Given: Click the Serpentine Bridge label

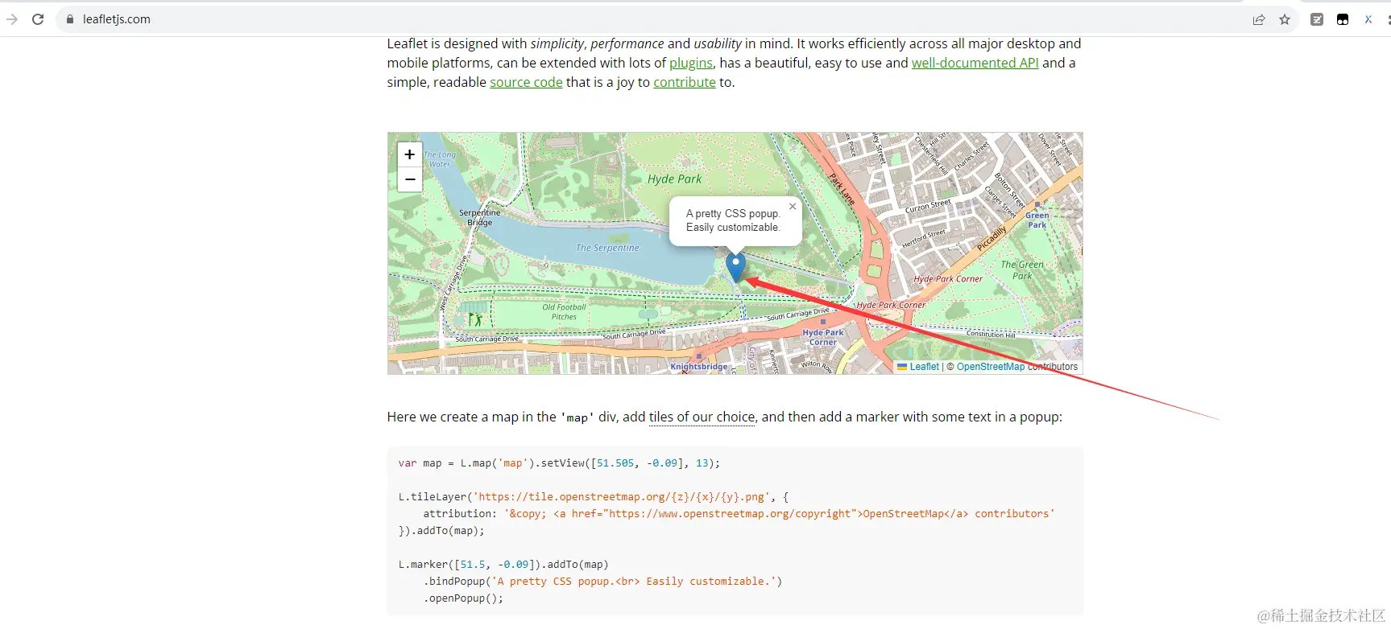Looking at the screenshot, I should tap(479, 218).
